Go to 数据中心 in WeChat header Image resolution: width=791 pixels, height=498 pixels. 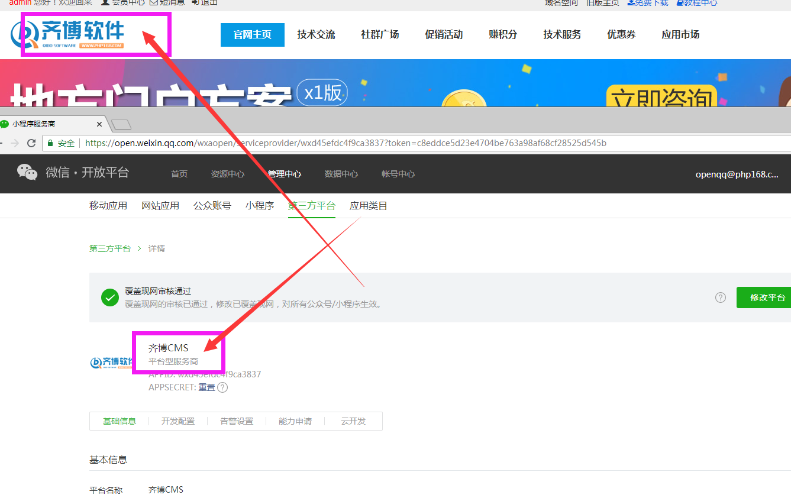click(x=341, y=174)
